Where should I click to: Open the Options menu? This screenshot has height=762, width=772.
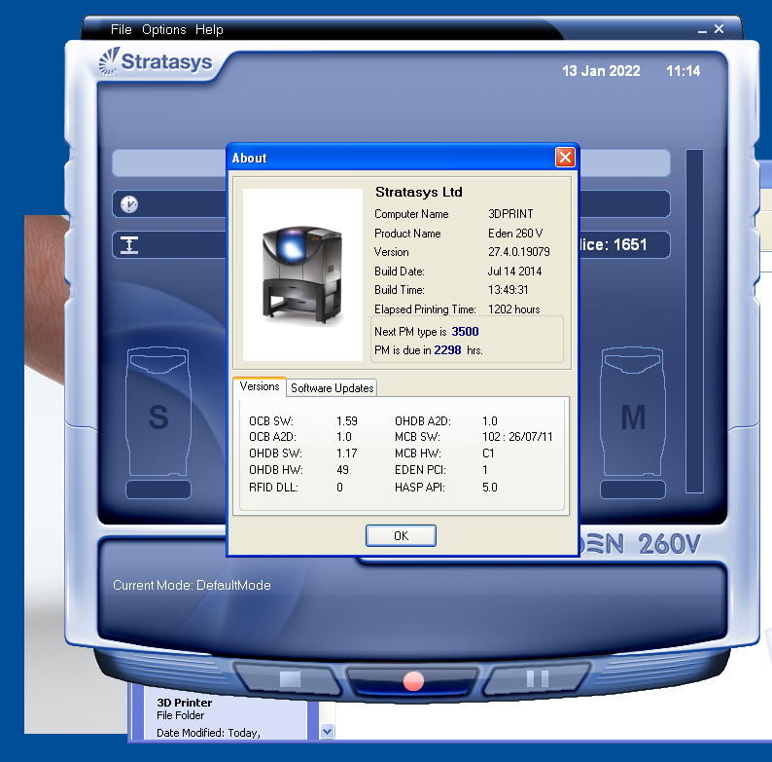click(x=164, y=29)
